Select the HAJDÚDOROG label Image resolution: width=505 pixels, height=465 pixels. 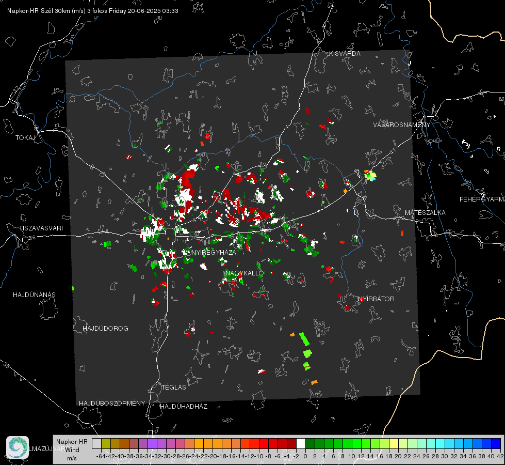point(105,328)
